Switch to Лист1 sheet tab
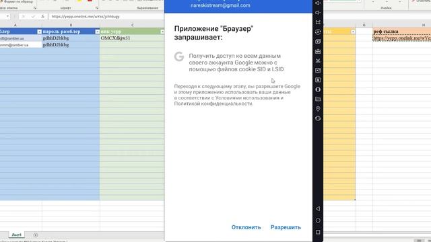 pos(16,235)
